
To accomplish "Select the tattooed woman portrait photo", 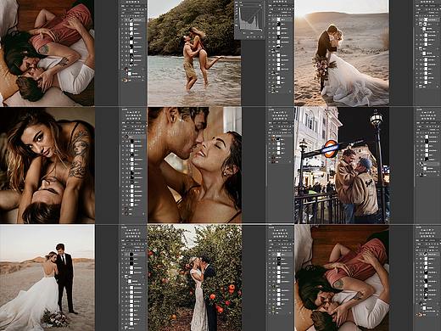I will pos(47,165).
